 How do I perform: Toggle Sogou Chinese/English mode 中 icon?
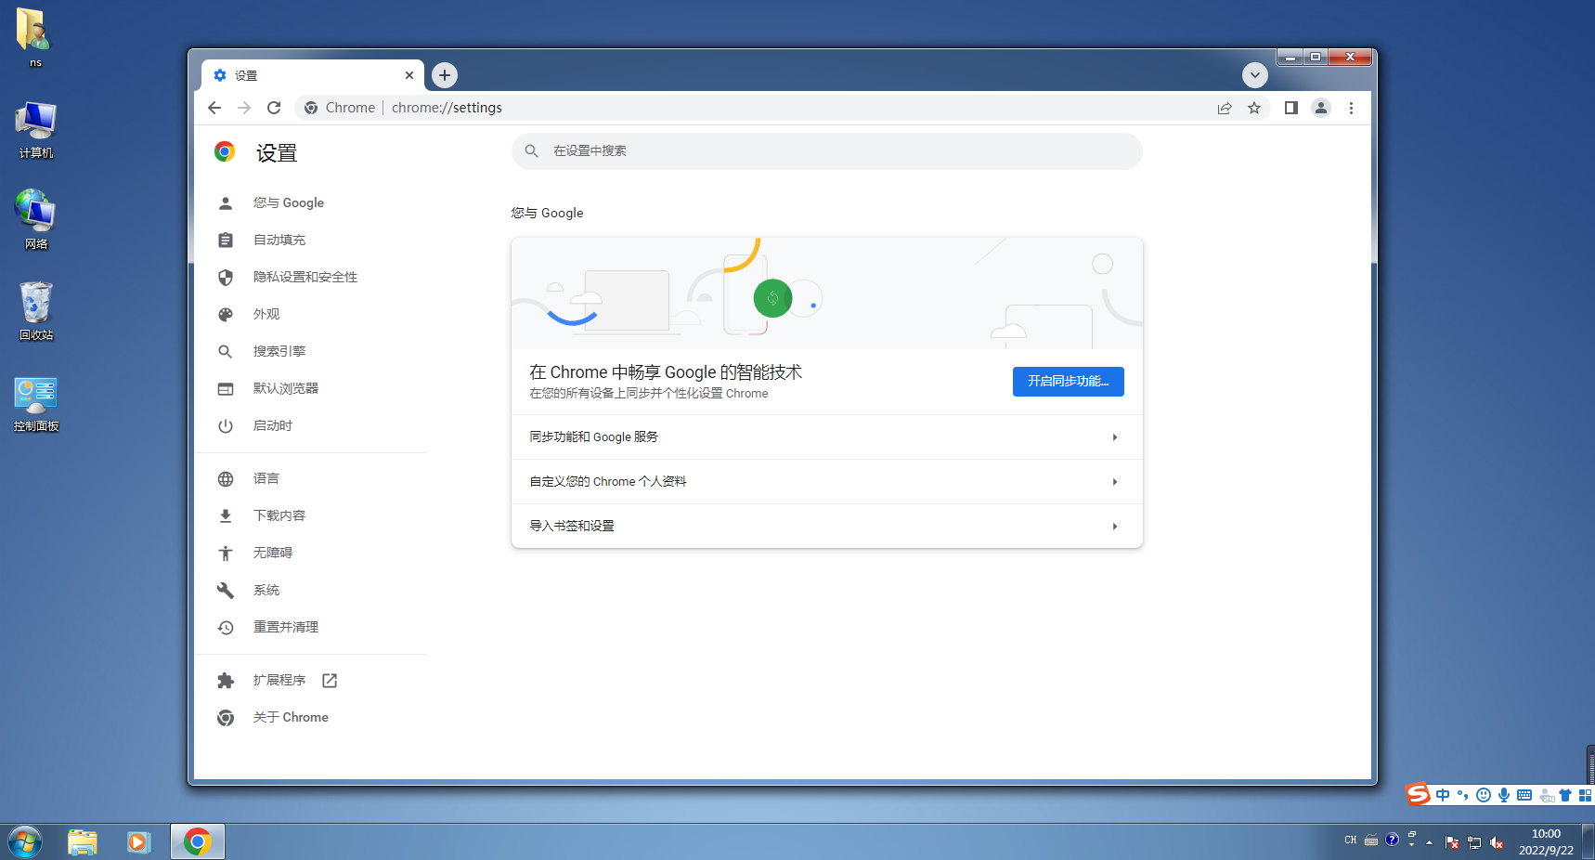tap(1442, 795)
